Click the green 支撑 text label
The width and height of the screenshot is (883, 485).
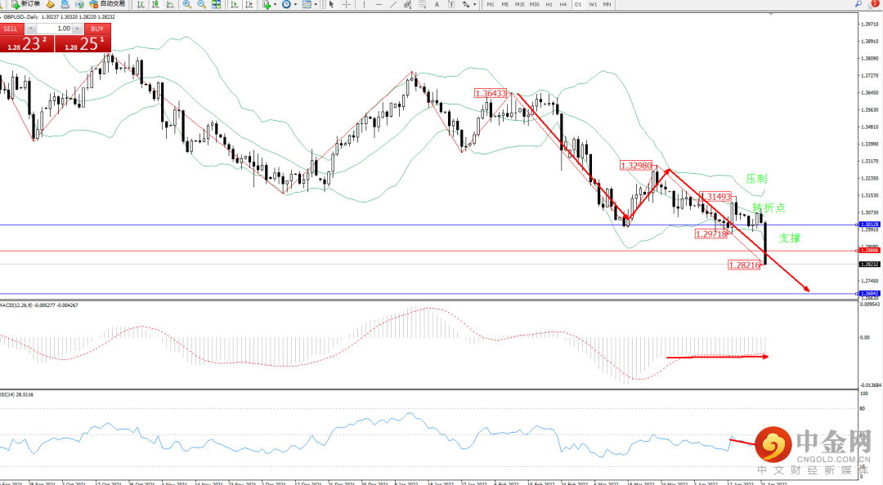pyautogui.click(x=790, y=238)
